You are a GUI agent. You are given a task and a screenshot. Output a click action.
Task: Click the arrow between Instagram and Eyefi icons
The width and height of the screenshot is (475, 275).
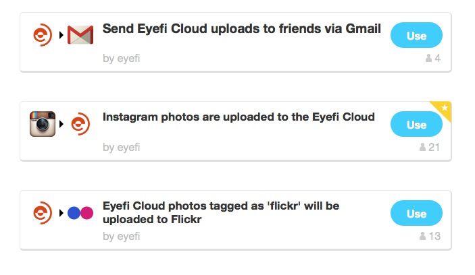(61, 124)
